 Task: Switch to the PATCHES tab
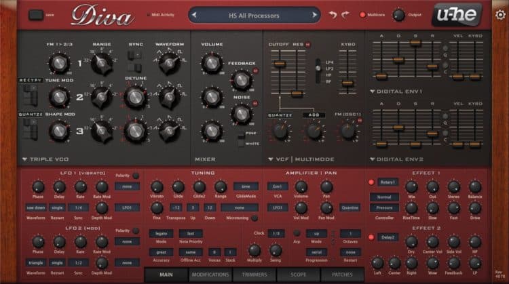point(342,275)
